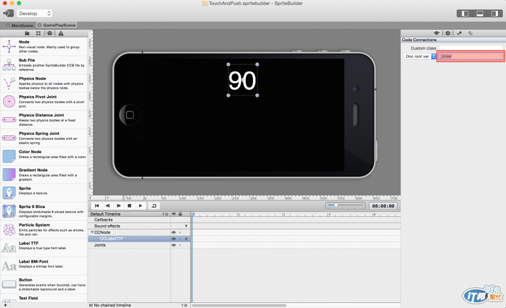This screenshot has width=506, height=308.
Task: Open the Develop configuration dropdown
Action: pyautogui.click(x=35, y=13)
